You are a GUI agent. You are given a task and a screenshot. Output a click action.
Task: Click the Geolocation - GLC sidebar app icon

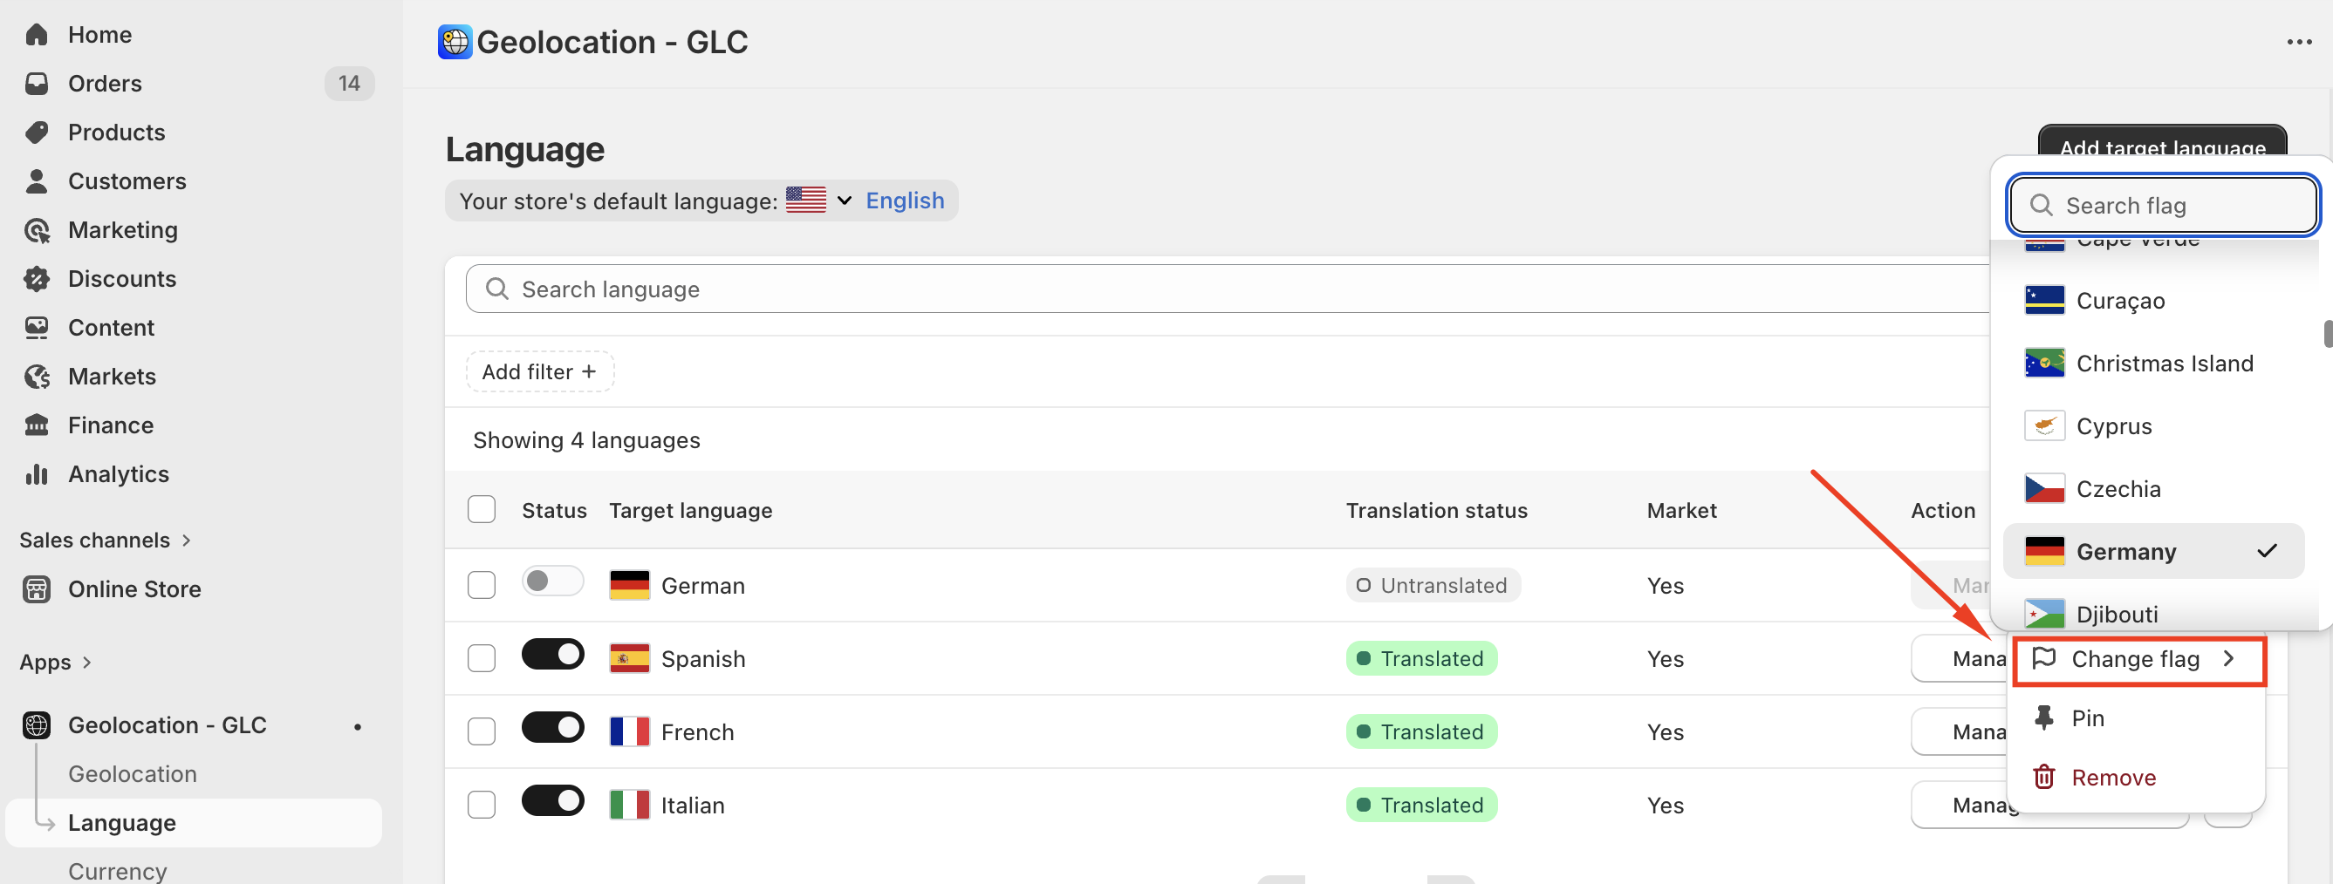[x=37, y=724]
